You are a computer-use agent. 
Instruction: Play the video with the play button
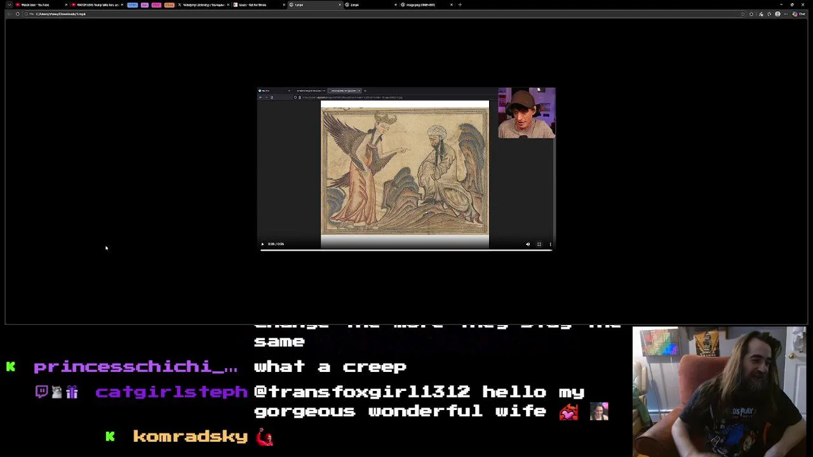(x=262, y=244)
